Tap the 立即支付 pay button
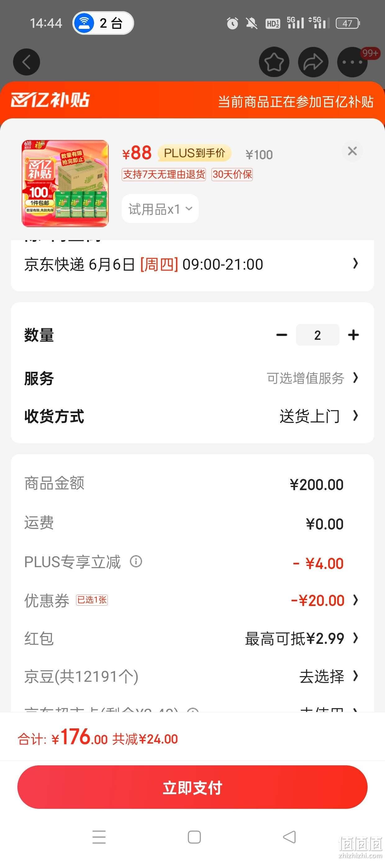The image size is (385, 861). click(192, 787)
